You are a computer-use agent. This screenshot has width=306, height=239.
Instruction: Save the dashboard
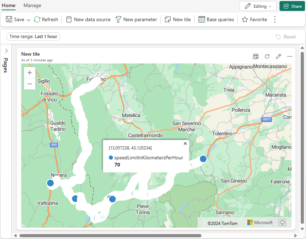click(x=15, y=19)
